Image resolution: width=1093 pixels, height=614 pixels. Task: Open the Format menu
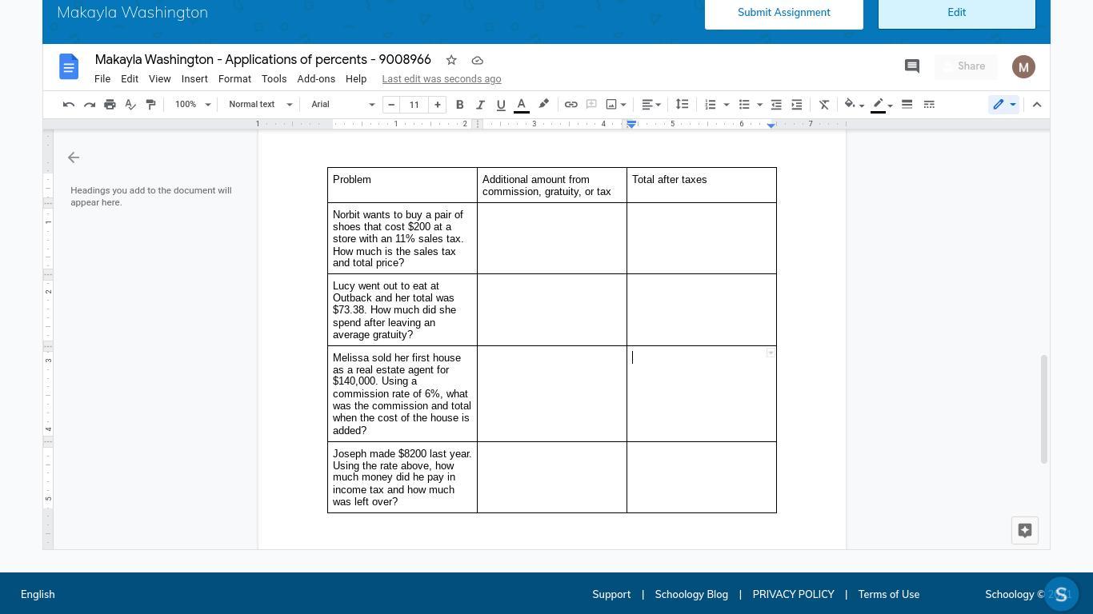click(x=234, y=79)
